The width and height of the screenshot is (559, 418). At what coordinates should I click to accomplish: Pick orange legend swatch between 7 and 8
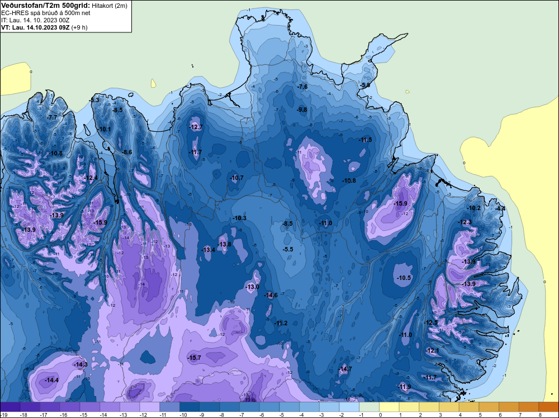pos(529,407)
